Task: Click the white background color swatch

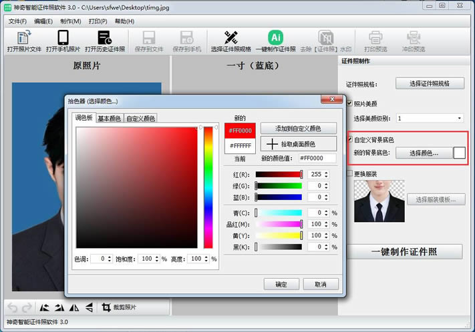Action: [x=459, y=153]
